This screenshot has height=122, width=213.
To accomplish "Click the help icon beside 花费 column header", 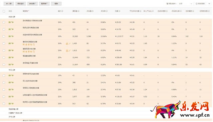I will (x=119, y=11).
